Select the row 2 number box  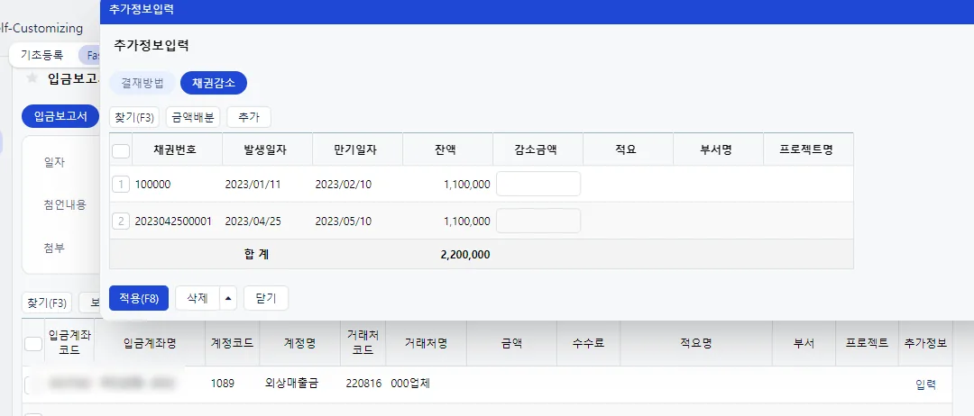point(121,221)
